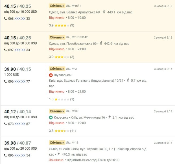Viewport: 175px width, 164px height.
Task: Click Обмінник label of license № 39
Action: pyautogui.click(x=57, y=111)
